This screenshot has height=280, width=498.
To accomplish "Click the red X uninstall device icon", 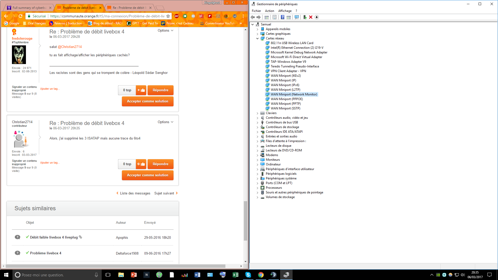I will click(311, 17).
